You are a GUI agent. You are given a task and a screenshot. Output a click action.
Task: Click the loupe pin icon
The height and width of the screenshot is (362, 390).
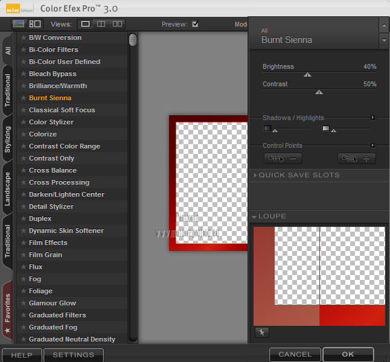262,332
